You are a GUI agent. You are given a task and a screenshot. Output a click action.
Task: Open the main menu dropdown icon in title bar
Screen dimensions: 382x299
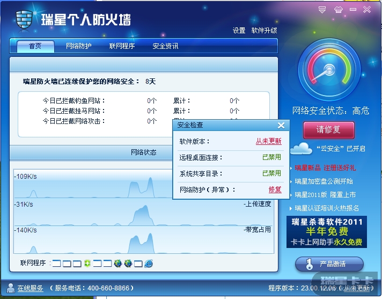pos(322,10)
